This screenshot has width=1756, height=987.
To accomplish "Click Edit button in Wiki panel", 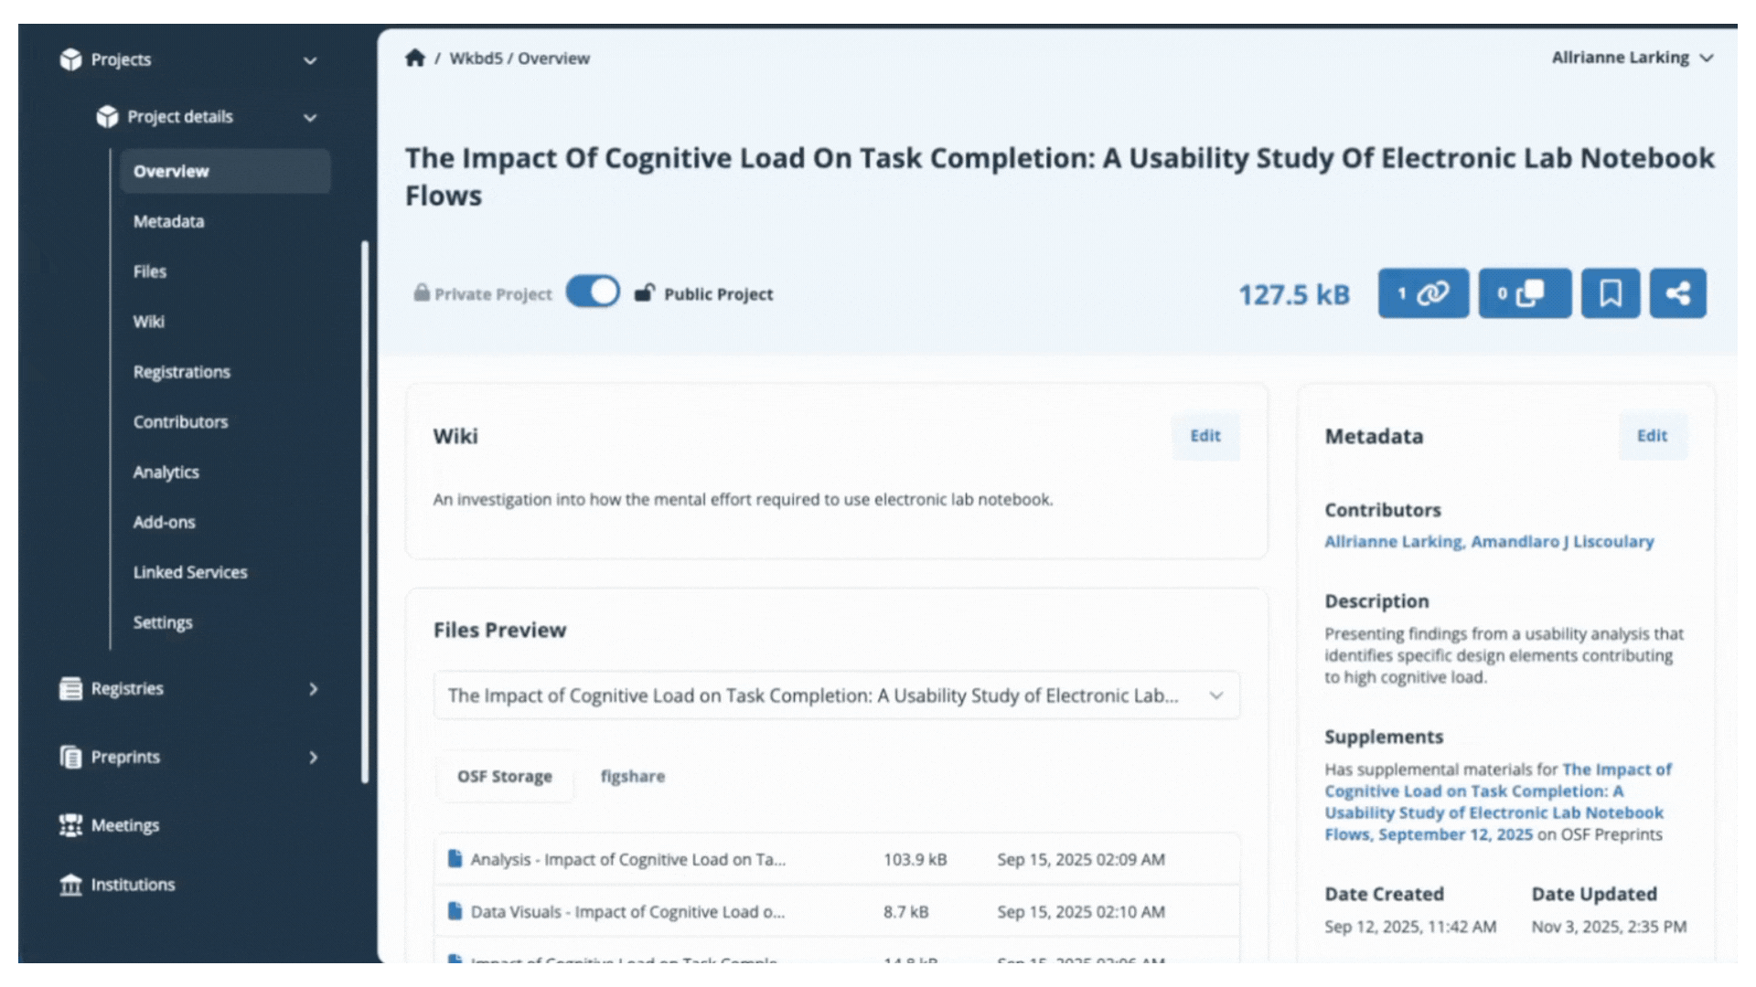I will tap(1205, 436).
